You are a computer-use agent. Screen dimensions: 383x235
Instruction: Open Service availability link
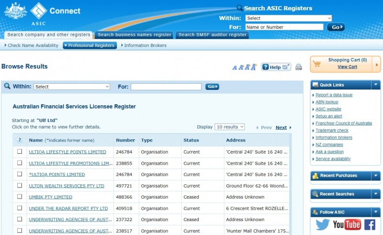tap(333, 159)
